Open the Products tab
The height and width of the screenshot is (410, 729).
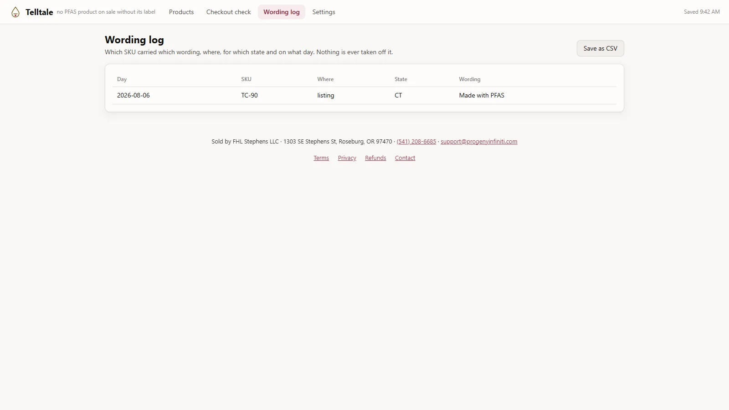[181, 12]
